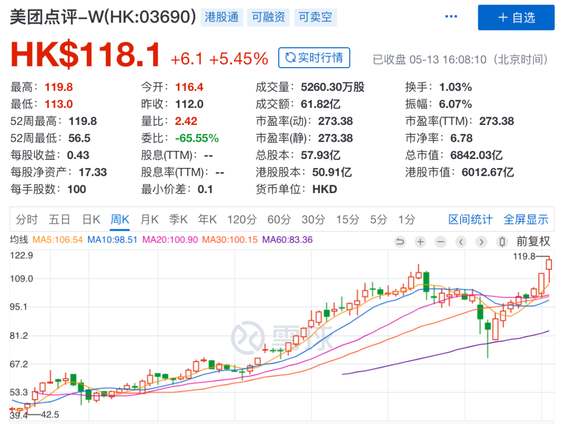
Task: Zoom out chart with minus icon
Action: 440,241
